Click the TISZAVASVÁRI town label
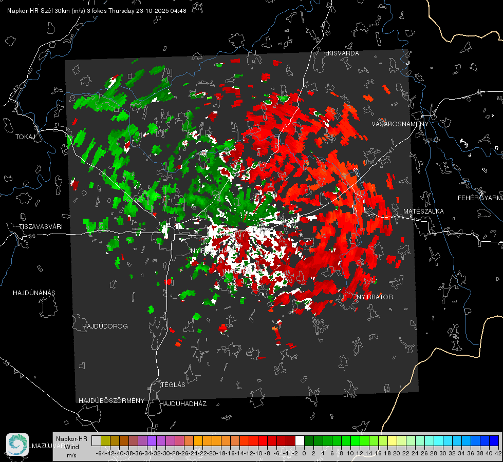Viewport: 503px width, 462px height. [41, 227]
